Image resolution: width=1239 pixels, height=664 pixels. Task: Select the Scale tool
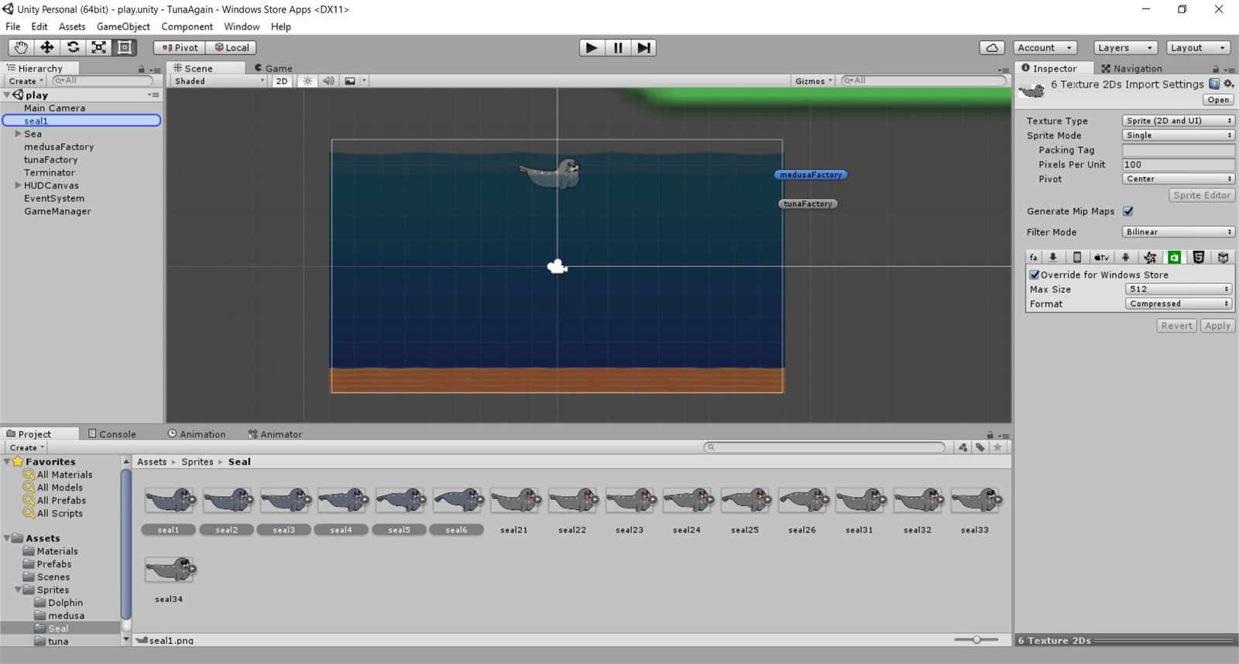point(98,47)
